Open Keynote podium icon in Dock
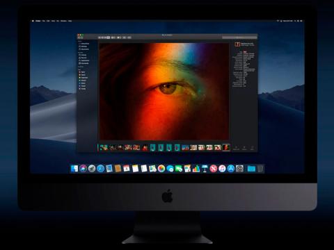Image resolution: width=334 pixels, height=250 pixels. (205, 169)
